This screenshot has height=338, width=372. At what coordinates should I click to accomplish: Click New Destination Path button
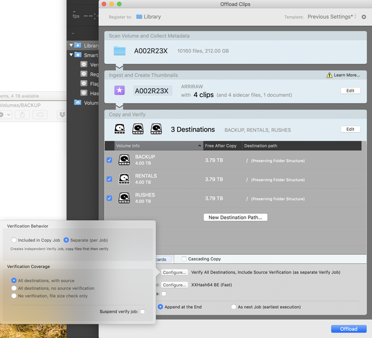(235, 217)
